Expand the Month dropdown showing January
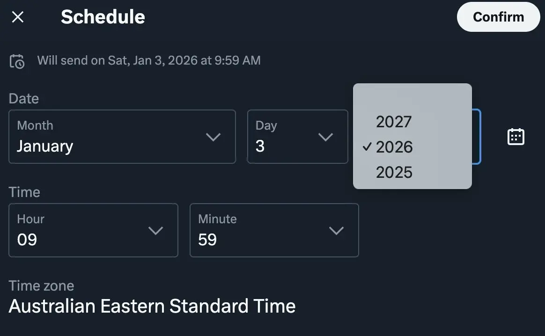545x336 pixels. coord(122,137)
